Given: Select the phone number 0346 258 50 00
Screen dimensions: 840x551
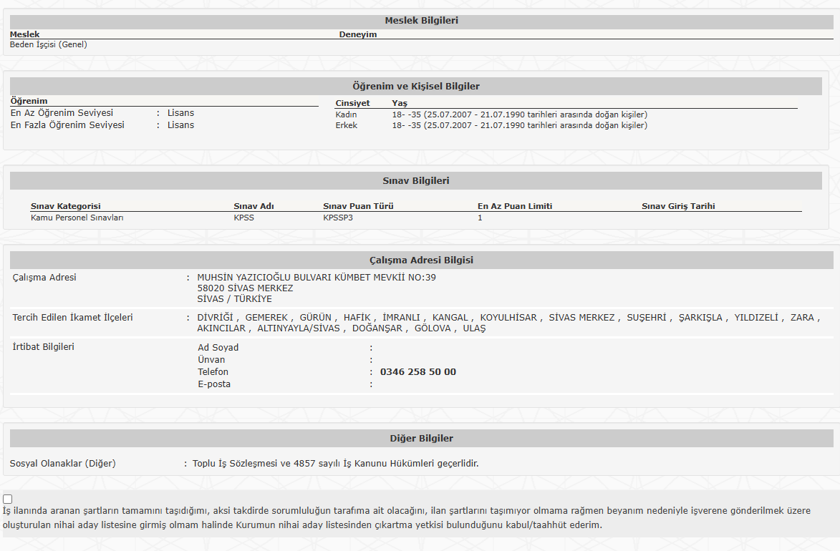Looking at the screenshot, I should pos(417,372).
